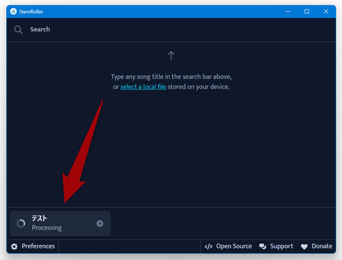Select the テスト song title

pyautogui.click(x=39, y=218)
